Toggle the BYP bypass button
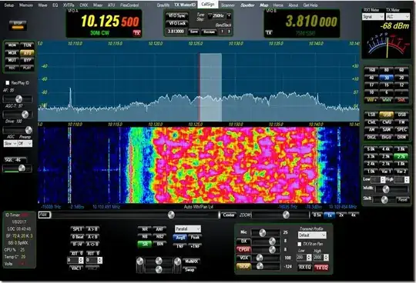 (27, 60)
